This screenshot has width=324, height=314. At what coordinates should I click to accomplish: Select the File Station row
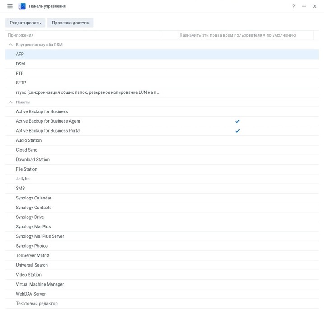(162, 169)
